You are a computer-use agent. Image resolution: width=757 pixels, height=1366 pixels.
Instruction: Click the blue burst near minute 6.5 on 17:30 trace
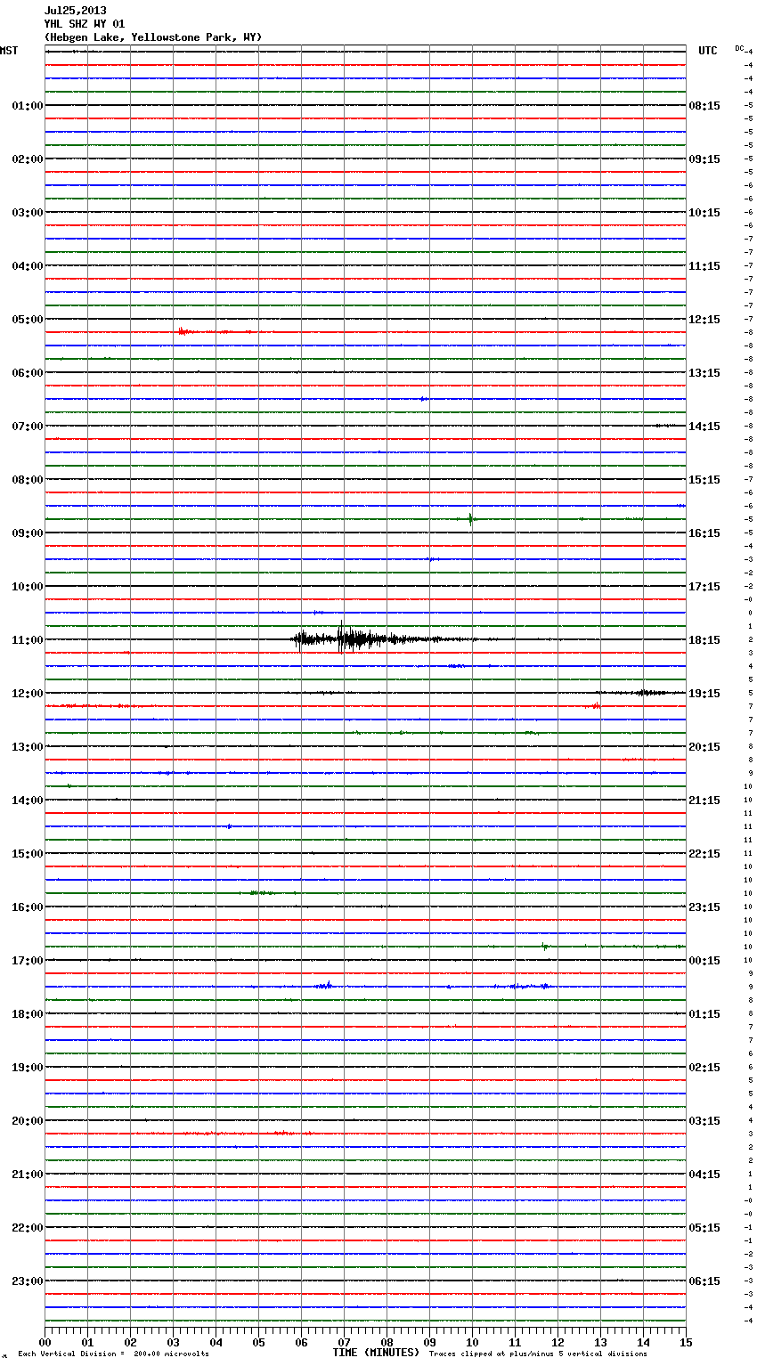point(325,986)
